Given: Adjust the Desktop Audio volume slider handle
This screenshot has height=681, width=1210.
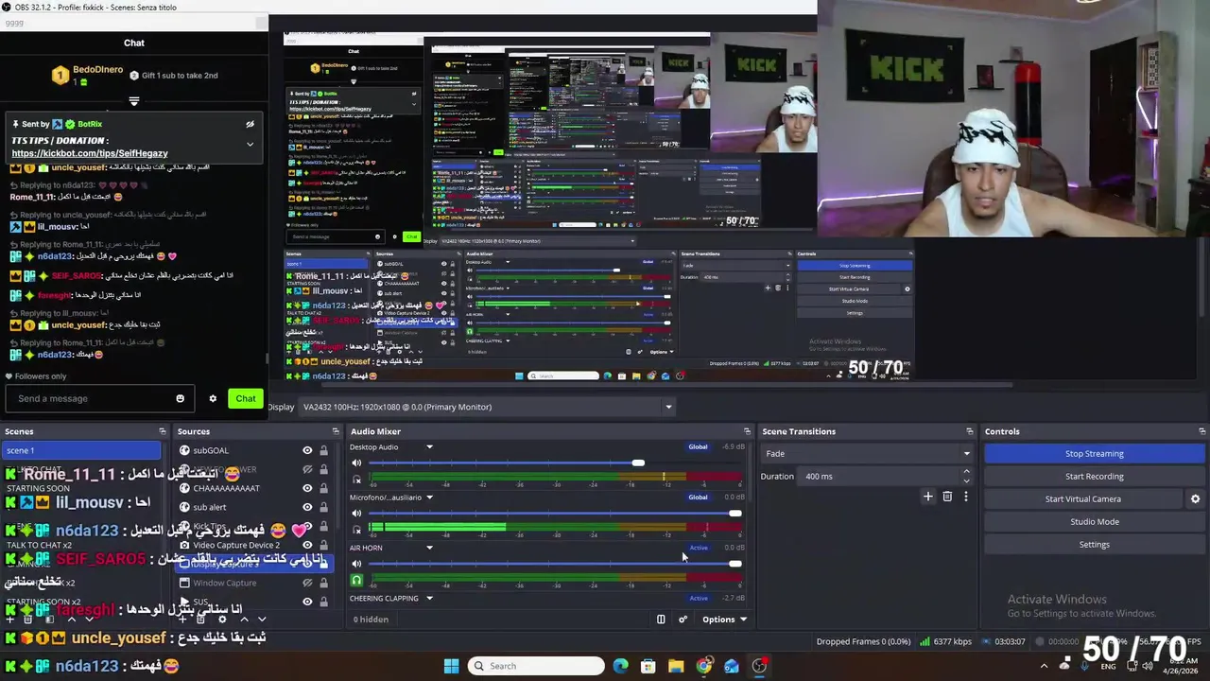Looking at the screenshot, I should click(638, 463).
